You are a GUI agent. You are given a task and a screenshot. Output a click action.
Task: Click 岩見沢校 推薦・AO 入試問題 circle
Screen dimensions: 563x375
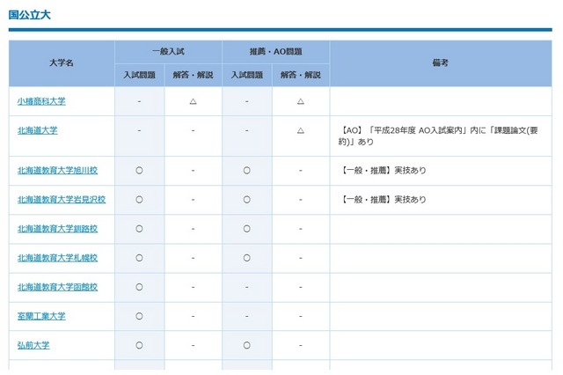click(247, 200)
